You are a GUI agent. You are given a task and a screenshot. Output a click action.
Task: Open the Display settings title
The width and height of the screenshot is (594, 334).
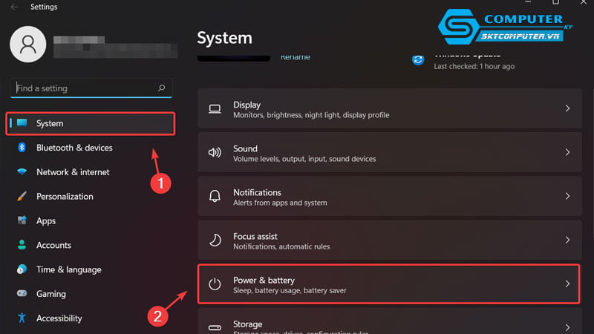[x=247, y=105]
